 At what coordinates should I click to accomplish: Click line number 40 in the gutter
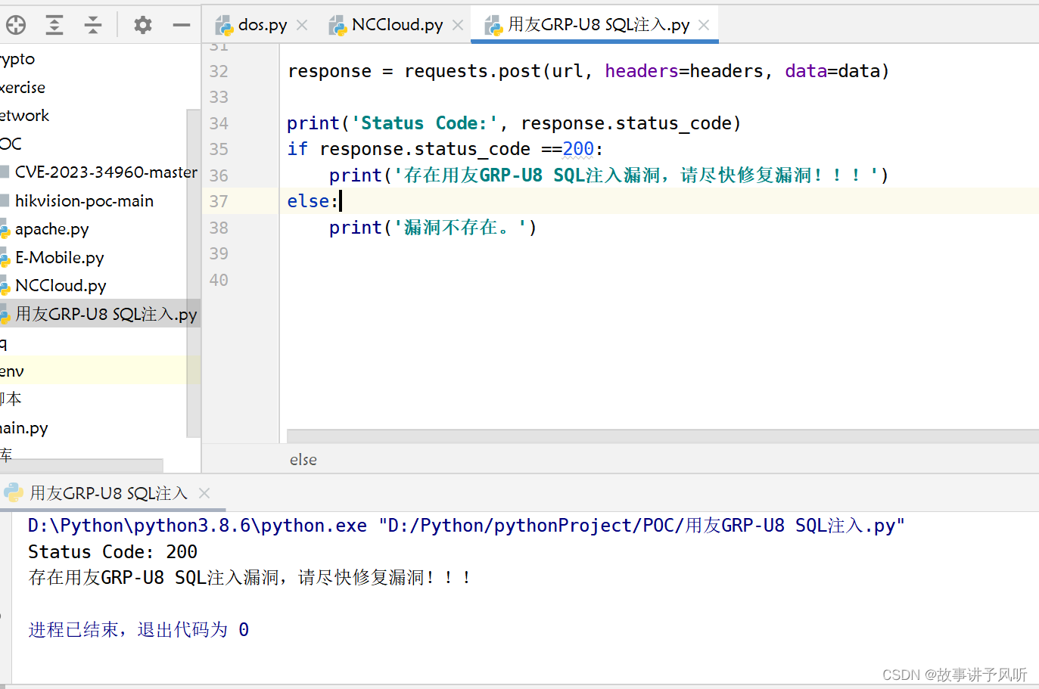(219, 280)
